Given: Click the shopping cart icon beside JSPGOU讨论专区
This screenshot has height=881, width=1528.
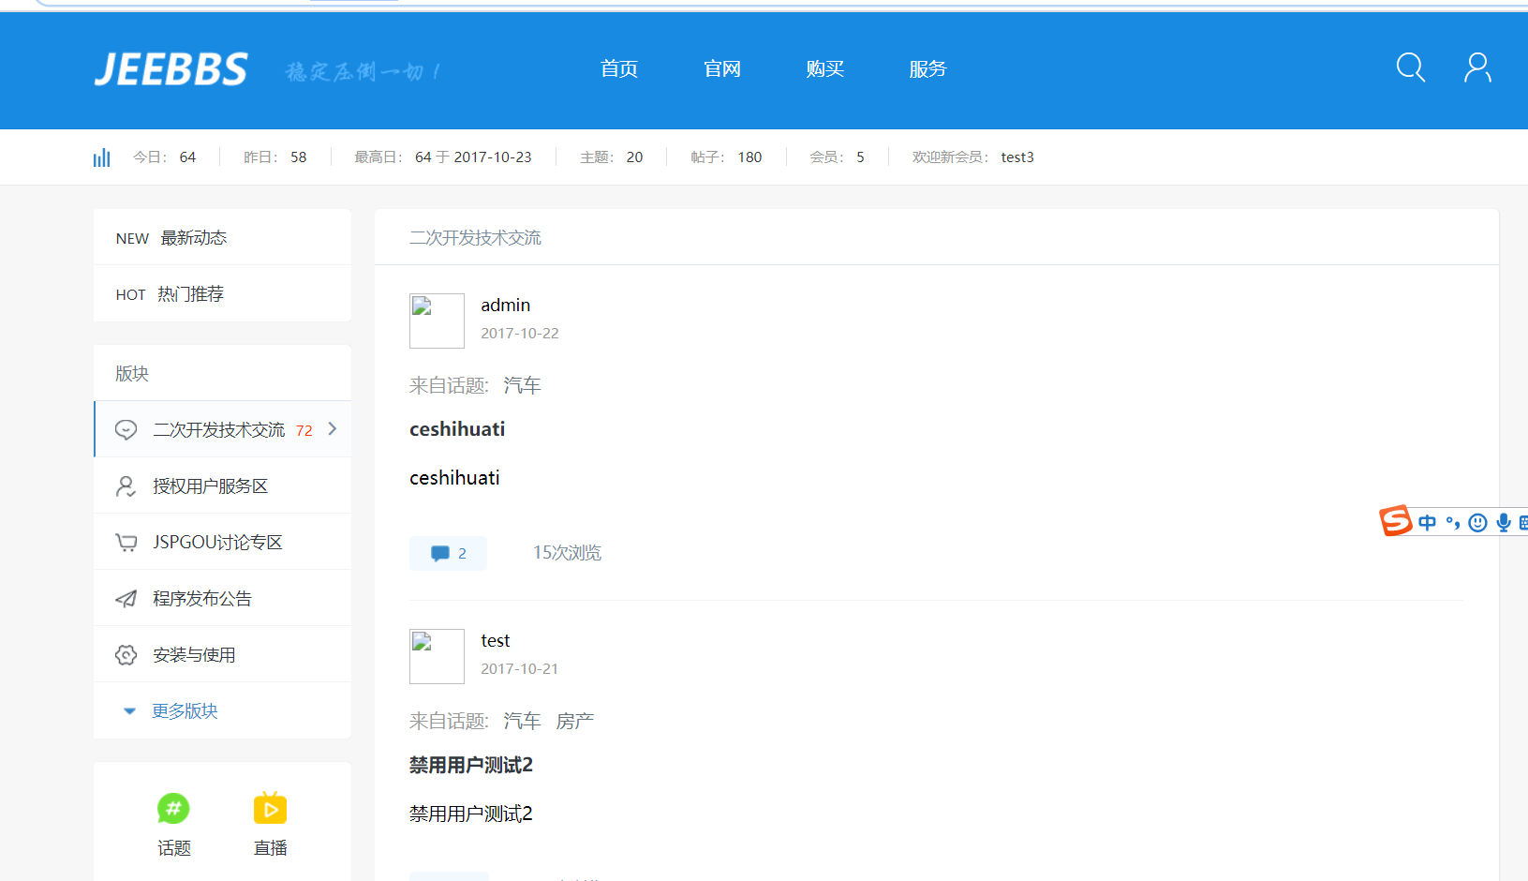Looking at the screenshot, I should (126, 542).
